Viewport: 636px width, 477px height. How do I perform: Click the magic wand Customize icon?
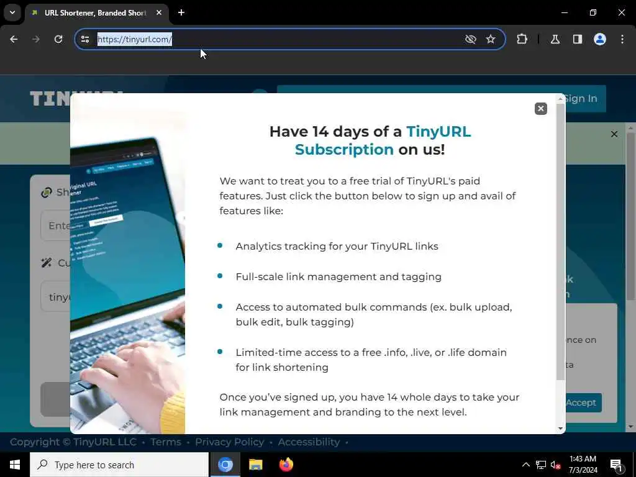[x=46, y=263]
